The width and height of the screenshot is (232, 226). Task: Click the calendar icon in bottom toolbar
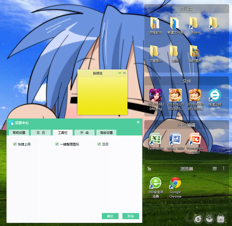(220, 219)
